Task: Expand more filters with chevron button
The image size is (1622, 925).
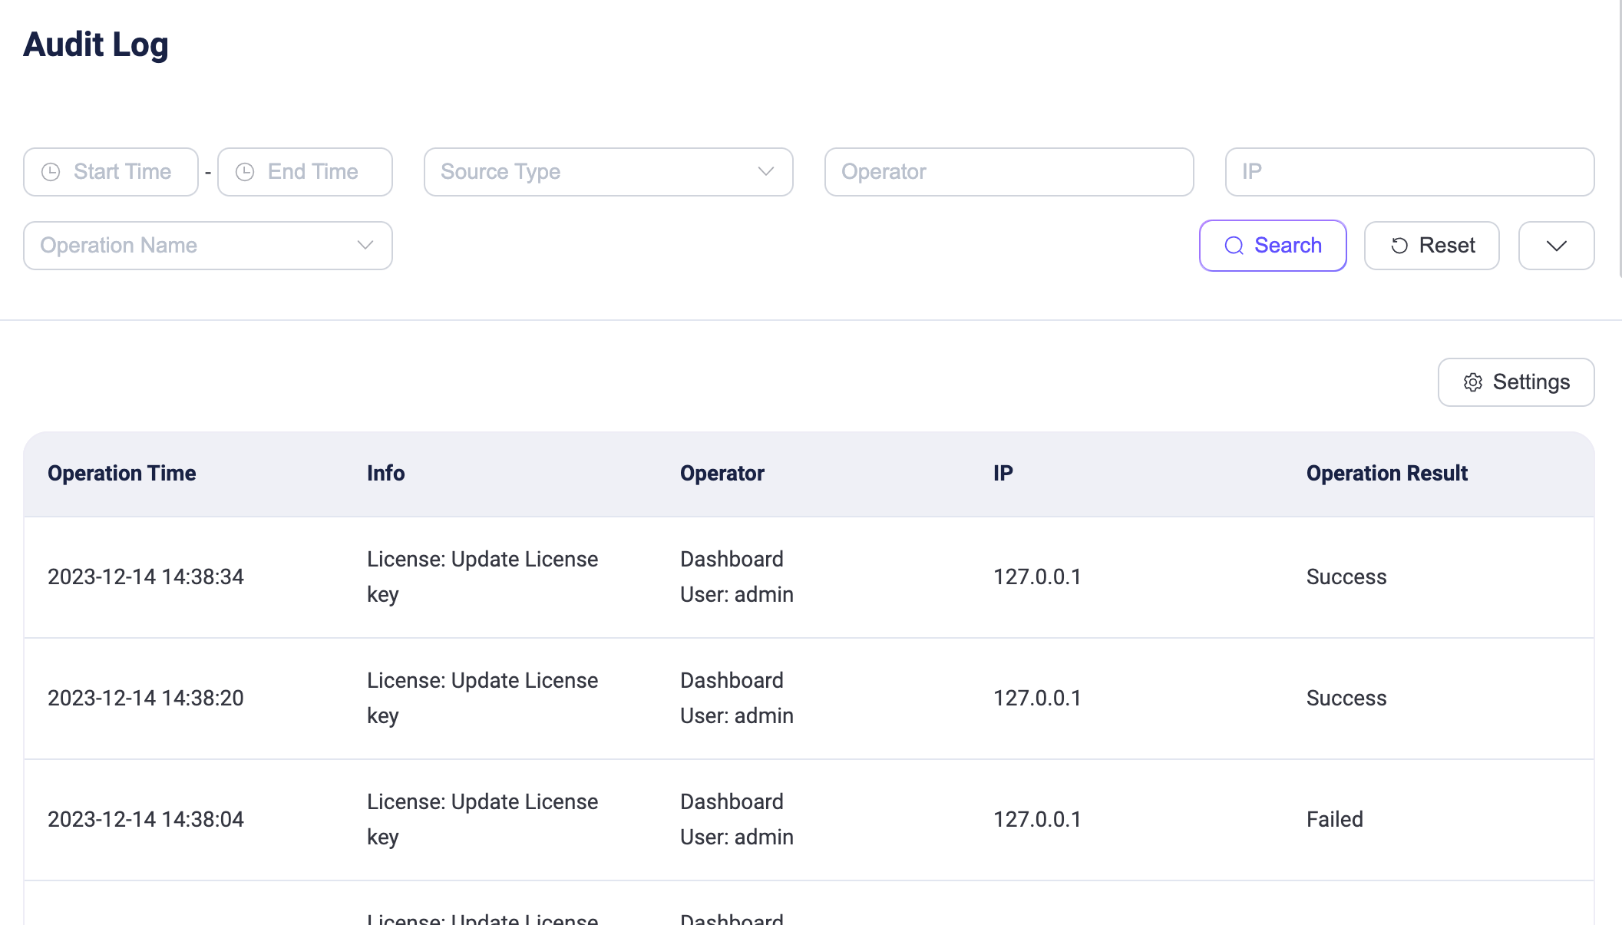Action: (1556, 246)
